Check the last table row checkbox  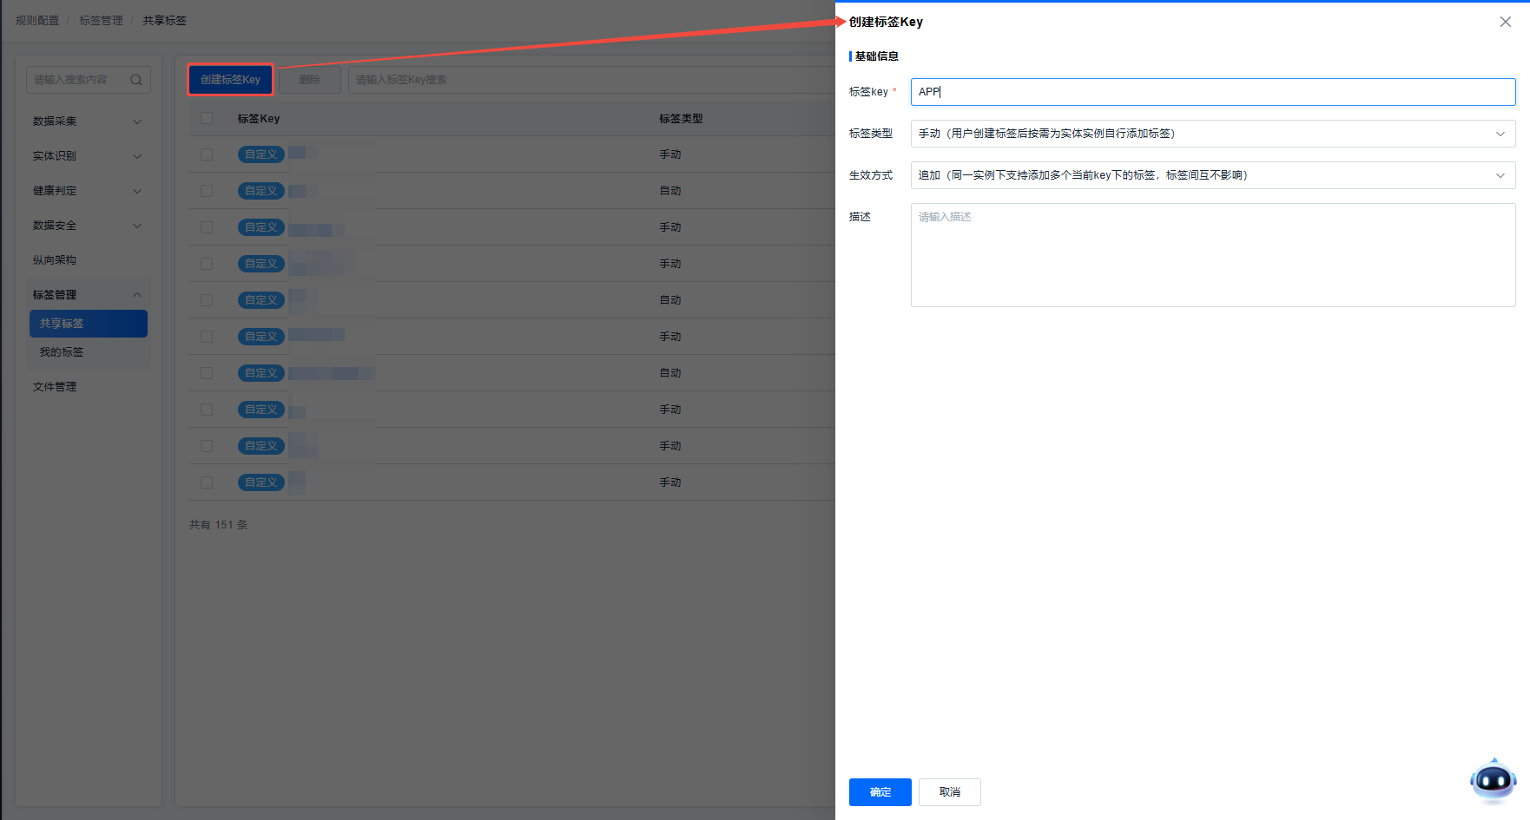click(207, 482)
